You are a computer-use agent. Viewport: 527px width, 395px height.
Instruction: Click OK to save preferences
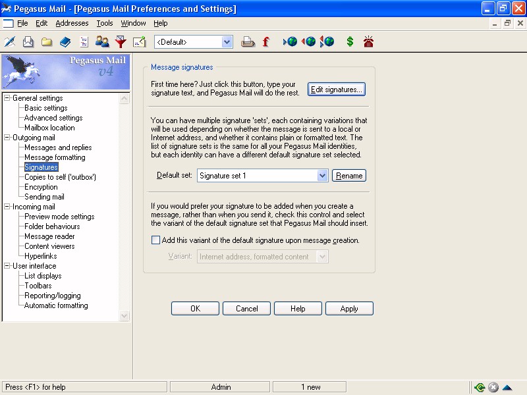coord(195,308)
